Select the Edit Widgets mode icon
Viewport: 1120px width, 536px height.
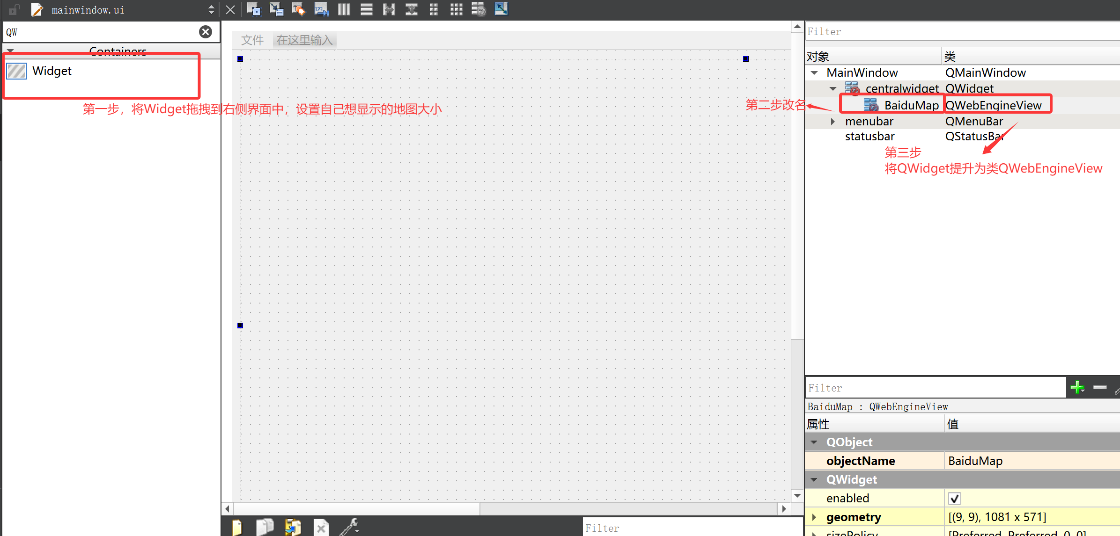tap(254, 9)
